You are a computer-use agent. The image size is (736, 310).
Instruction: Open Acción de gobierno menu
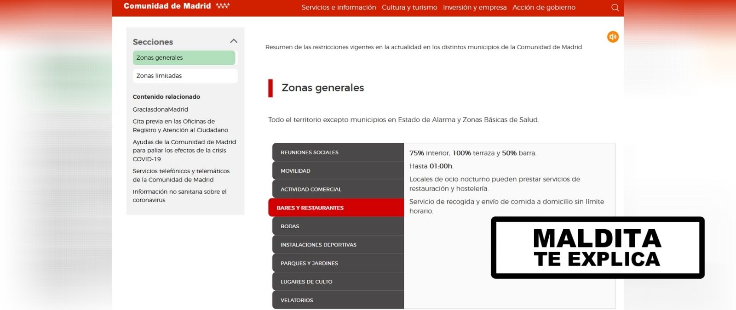pyautogui.click(x=544, y=8)
